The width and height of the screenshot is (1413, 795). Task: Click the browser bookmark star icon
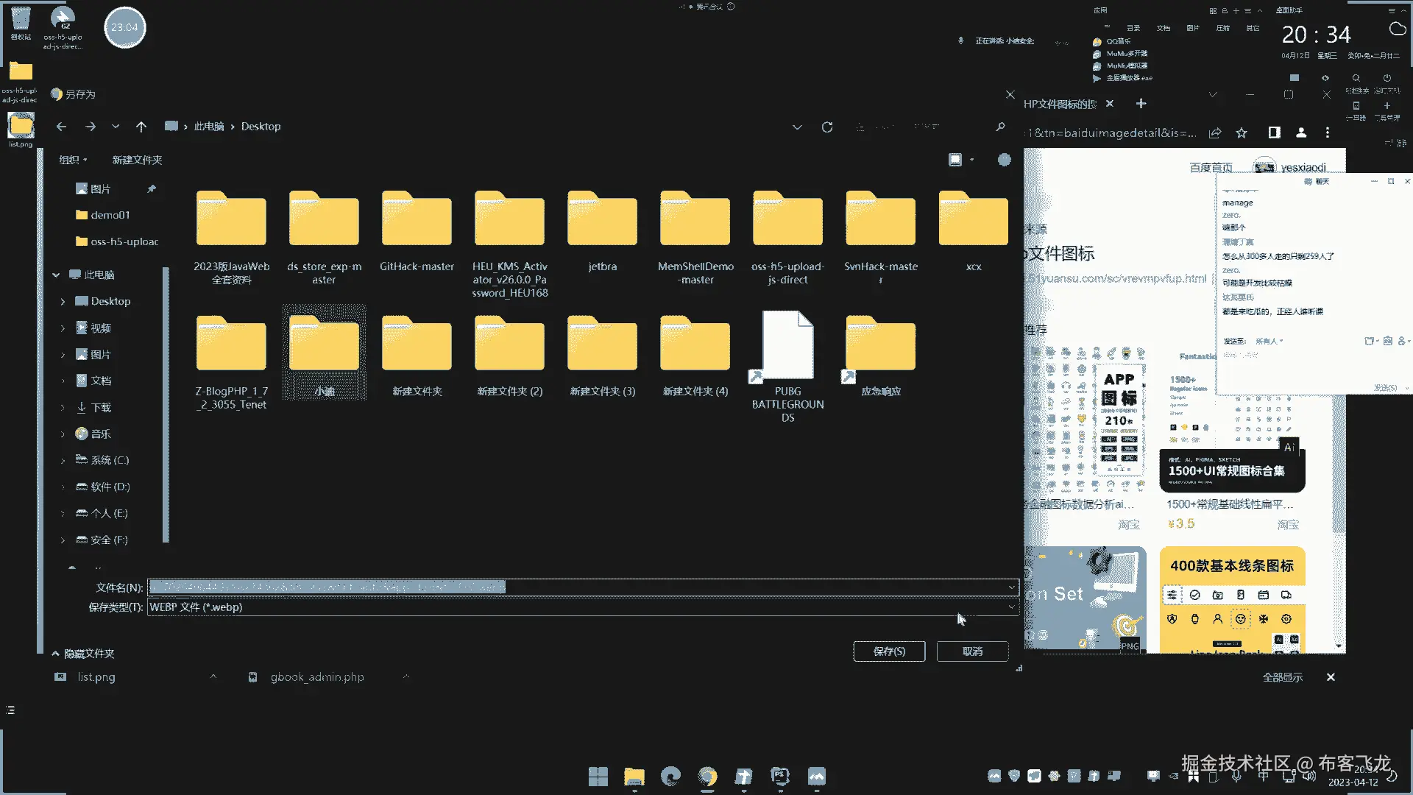(x=1242, y=132)
